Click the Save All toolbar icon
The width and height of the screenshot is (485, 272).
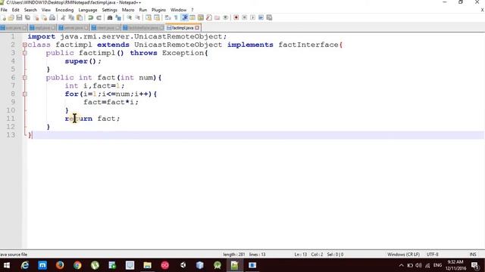pos(27,17)
